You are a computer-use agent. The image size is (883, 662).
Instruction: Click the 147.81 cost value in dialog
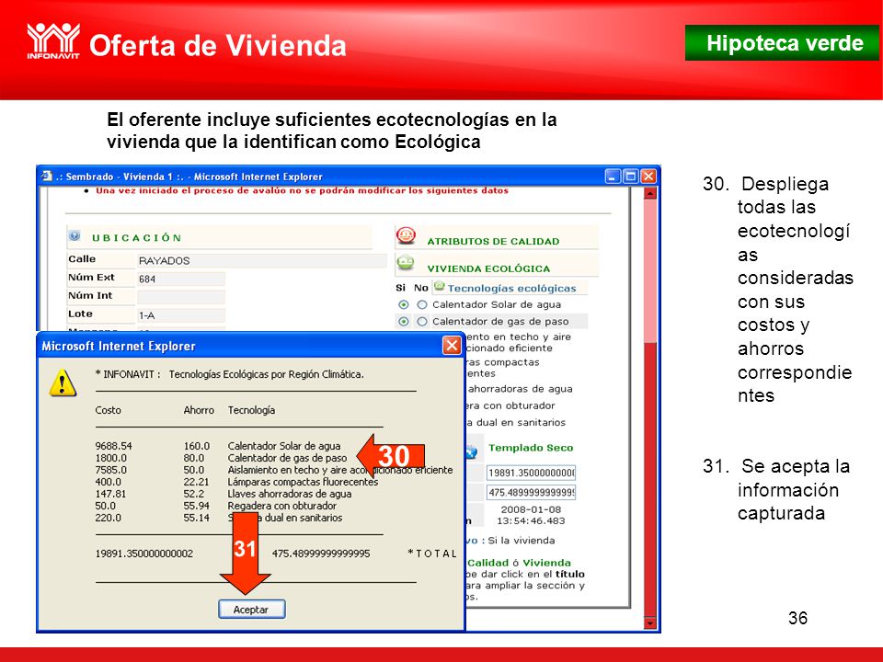(110, 494)
